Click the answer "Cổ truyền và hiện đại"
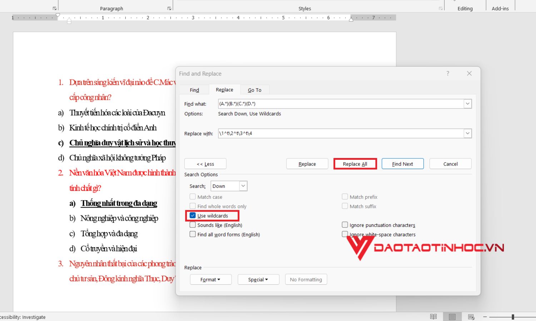 point(109,249)
